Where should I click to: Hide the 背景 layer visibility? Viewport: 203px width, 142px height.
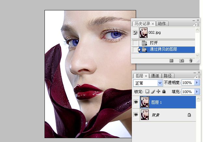(136, 115)
